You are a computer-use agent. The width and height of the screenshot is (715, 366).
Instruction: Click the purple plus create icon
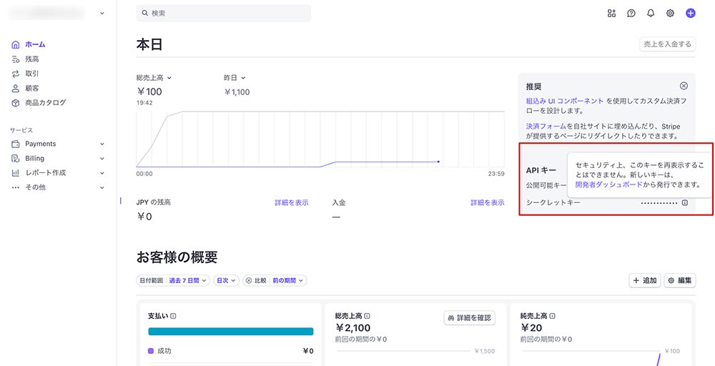[690, 13]
